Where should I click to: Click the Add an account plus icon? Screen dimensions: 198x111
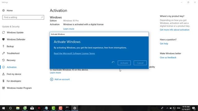coord(52,79)
